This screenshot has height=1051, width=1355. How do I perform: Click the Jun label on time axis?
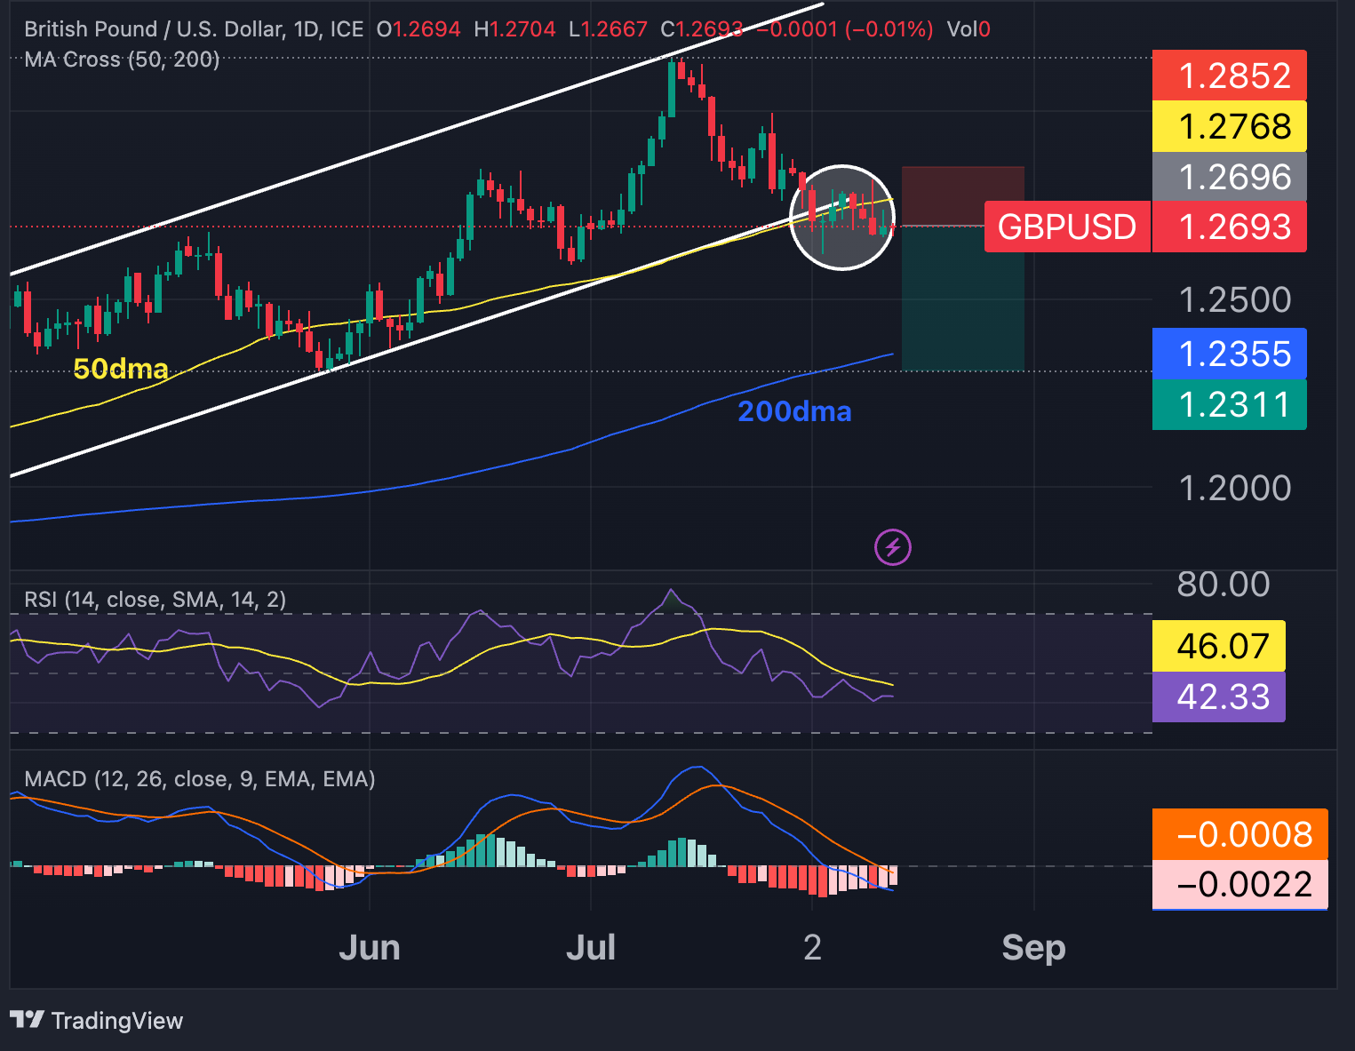tap(370, 948)
